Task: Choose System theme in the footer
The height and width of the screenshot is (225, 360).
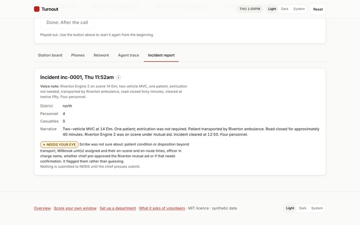Action: coord(317,208)
